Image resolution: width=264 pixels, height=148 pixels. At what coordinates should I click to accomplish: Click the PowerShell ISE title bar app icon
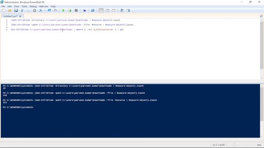click(2, 2)
